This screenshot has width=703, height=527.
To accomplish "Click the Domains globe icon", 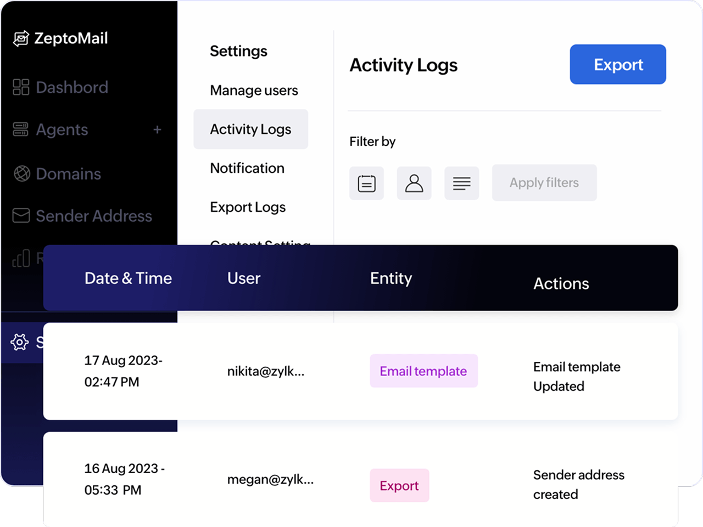I will [x=21, y=173].
